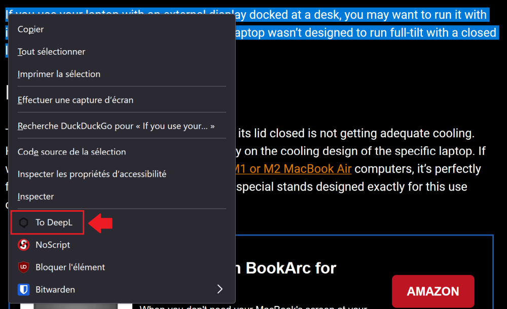Search selection with Recherche DuckDuckGo entry

tap(122, 126)
